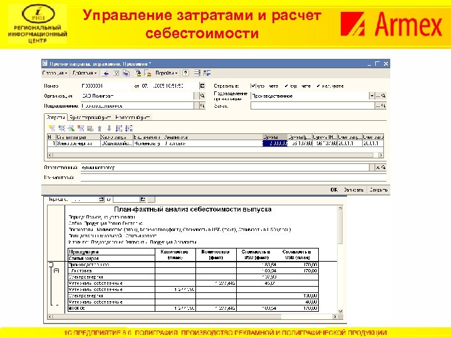The image size is (451, 338).
Task: Open the Операция menu in document toolbar
Action: pyautogui.click(x=54, y=73)
